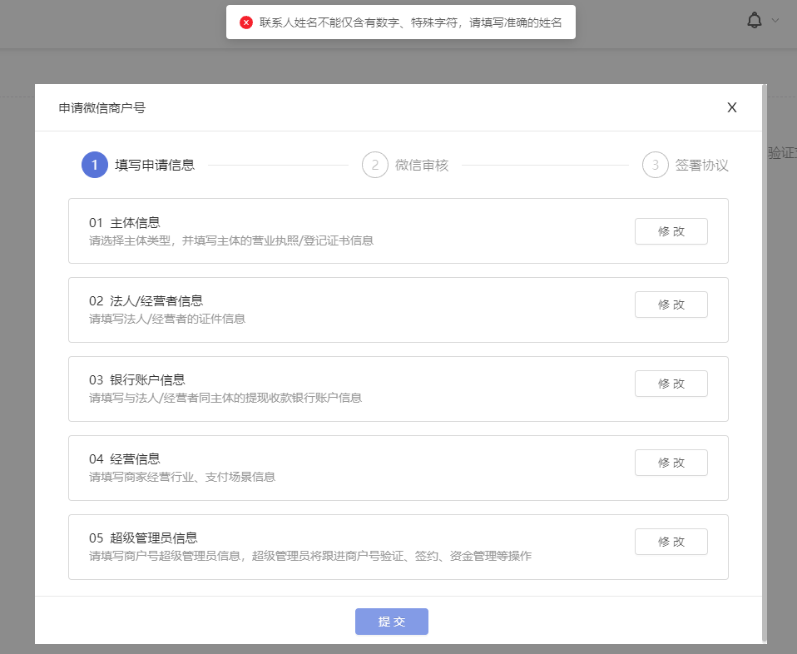Click the dialog's vertical scrollbar

click(765, 364)
